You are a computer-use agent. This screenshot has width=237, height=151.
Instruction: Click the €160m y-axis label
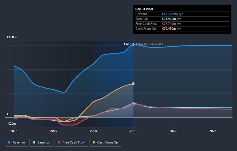[x=12, y=37]
